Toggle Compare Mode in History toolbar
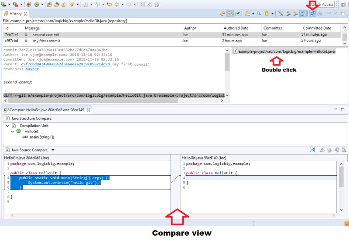Screen dimensions: 349x241 [313, 14]
